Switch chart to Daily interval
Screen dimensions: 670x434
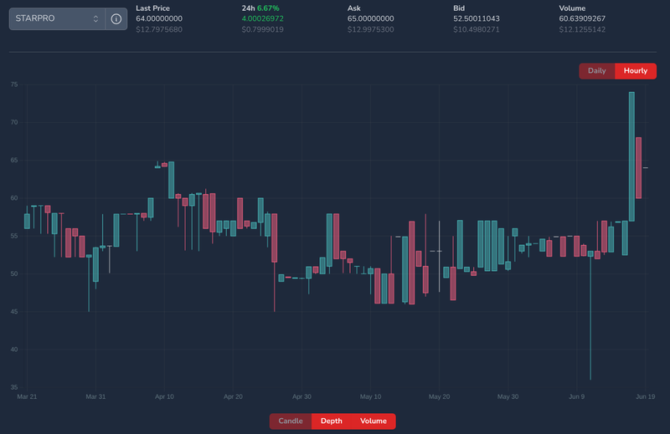pyautogui.click(x=597, y=71)
